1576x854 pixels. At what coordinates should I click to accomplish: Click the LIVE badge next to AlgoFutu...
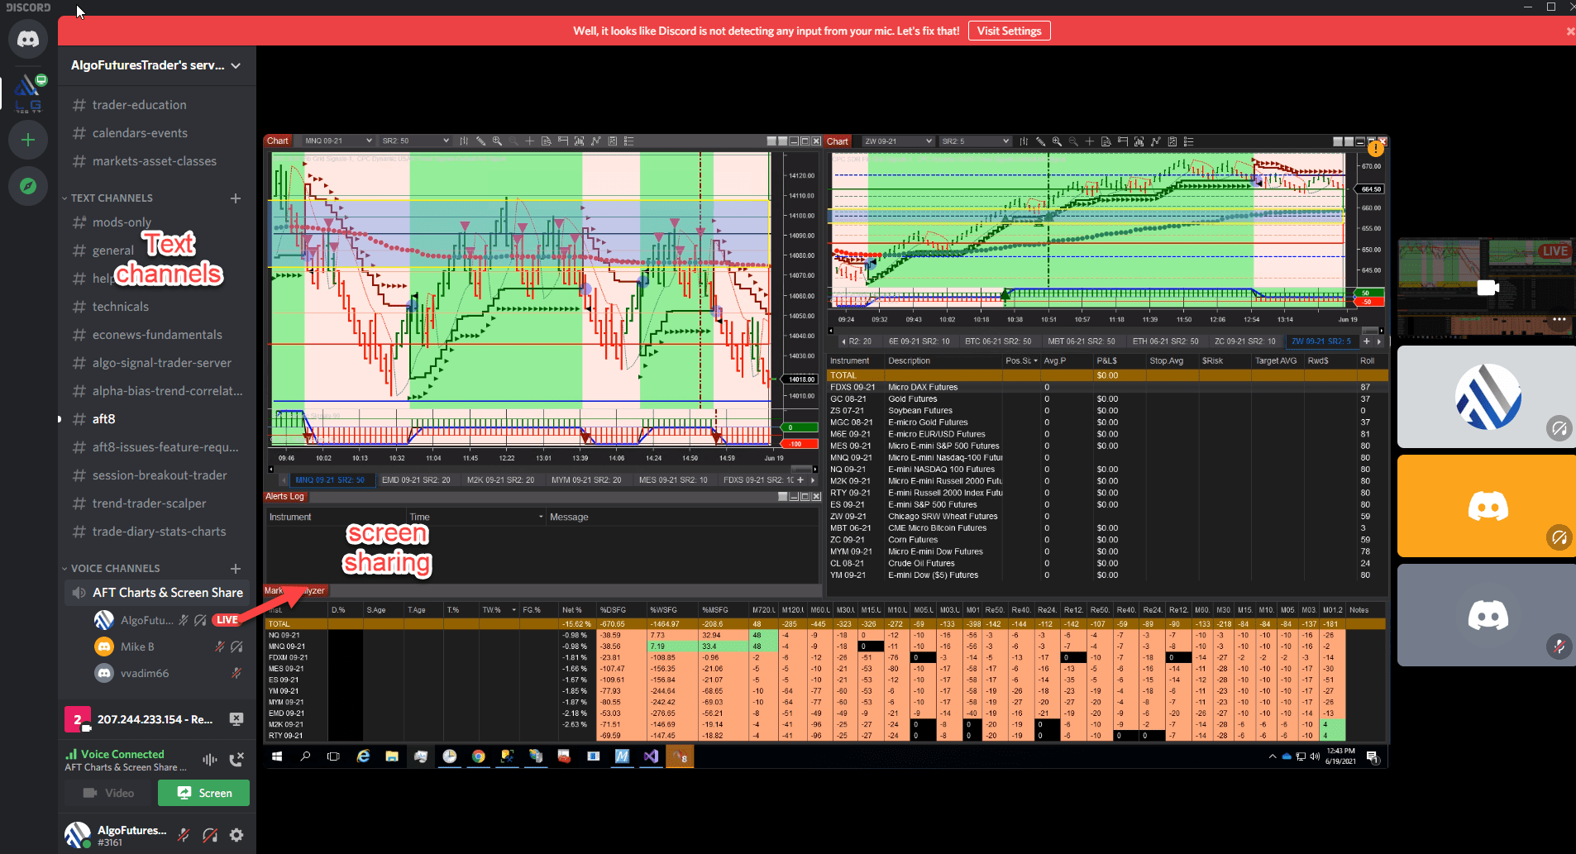226,620
